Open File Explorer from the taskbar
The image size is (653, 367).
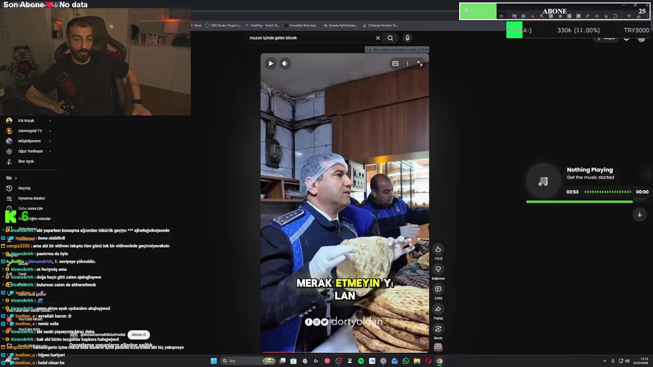(417, 361)
